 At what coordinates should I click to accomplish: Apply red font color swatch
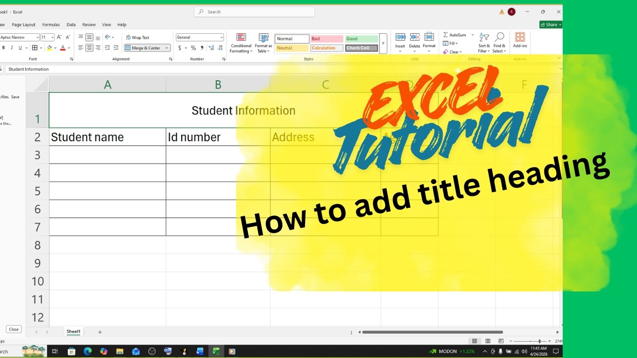click(63, 48)
